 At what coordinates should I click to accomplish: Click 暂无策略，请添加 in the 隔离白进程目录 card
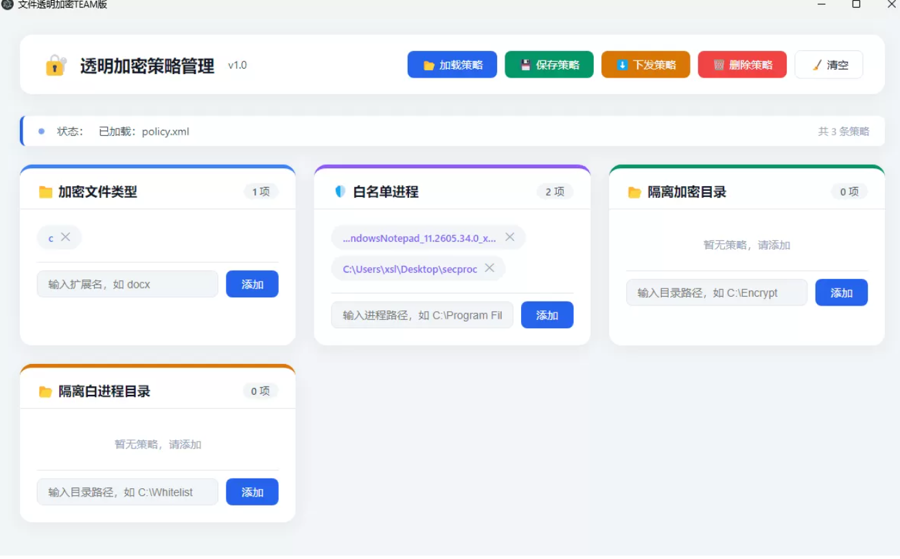158,444
